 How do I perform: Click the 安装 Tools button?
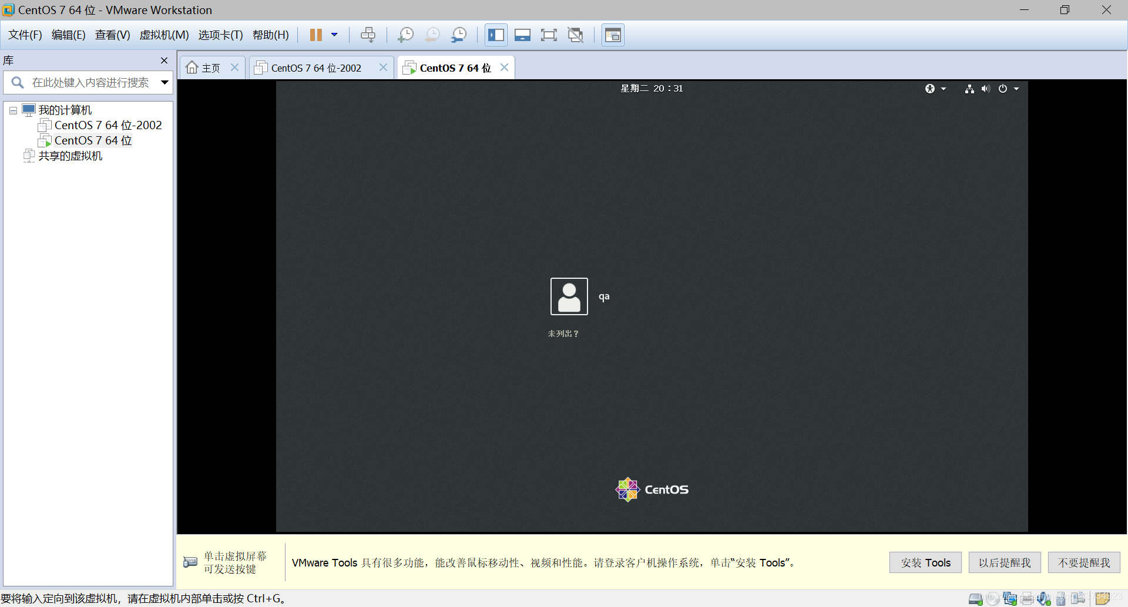(925, 562)
